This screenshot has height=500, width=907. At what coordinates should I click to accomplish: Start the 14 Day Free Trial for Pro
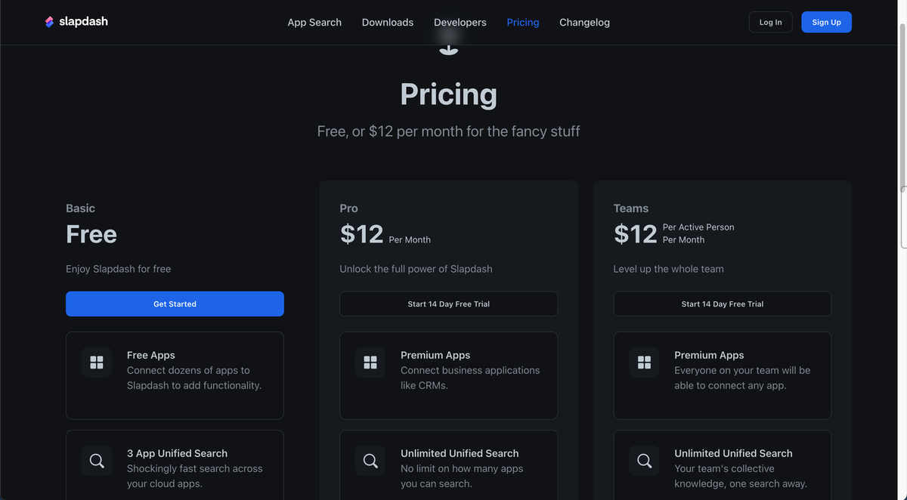(x=449, y=304)
